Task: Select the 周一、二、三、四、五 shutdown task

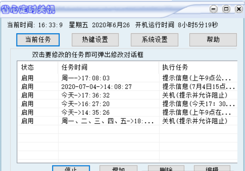Action: pyautogui.click(x=127, y=121)
